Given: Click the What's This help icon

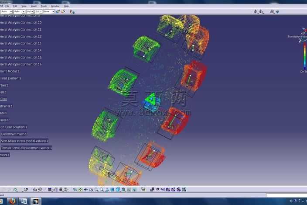Looking at the screenshot, I should click(26, 190).
